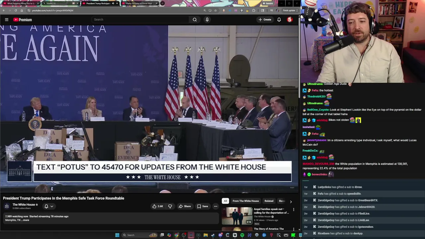The width and height of the screenshot is (425, 239).
Task: Mute the tab via audio icon
Action: pyautogui.click(x=113, y=3)
